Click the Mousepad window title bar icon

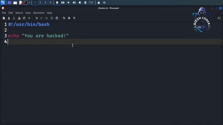coord(3,8)
